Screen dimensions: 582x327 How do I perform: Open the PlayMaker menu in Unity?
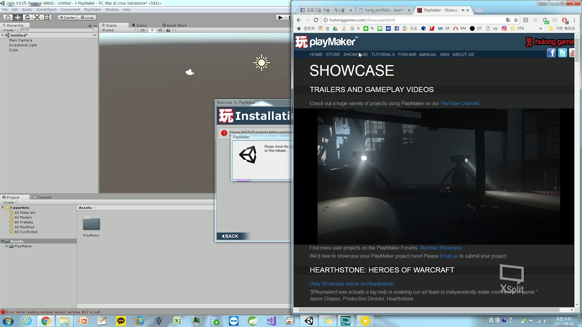click(93, 10)
